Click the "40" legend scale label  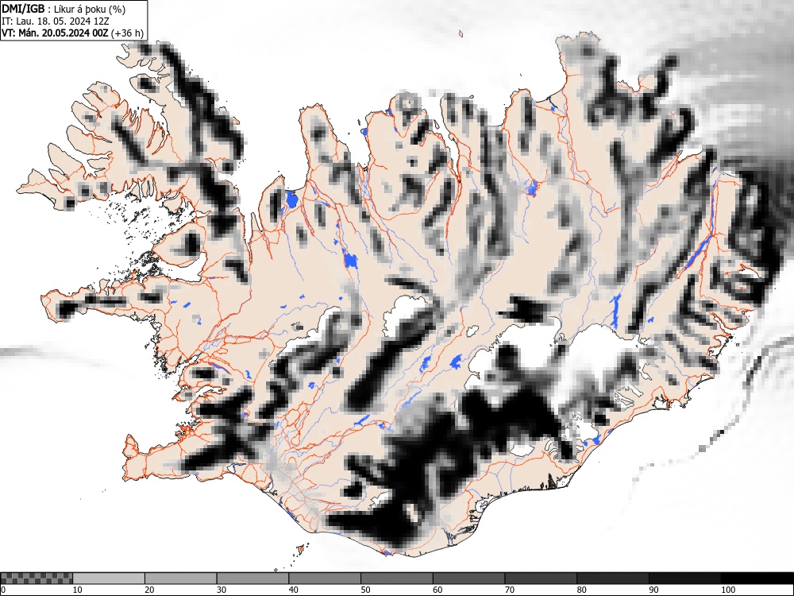(x=293, y=590)
